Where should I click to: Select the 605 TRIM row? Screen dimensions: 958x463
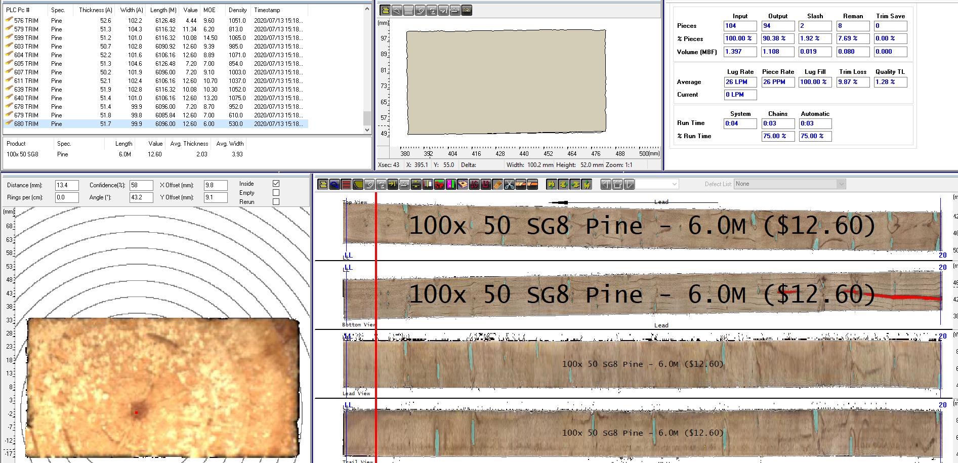(155, 64)
